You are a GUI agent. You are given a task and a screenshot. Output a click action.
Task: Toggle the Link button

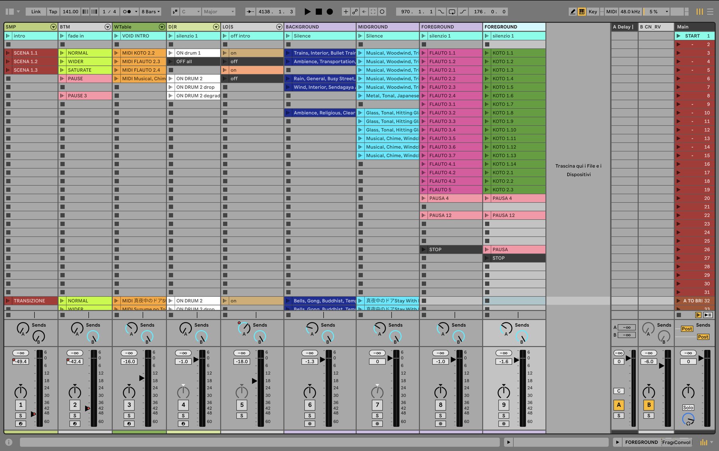tap(36, 12)
